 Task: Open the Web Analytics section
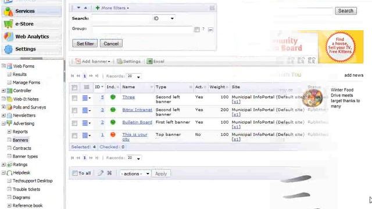pyautogui.click(x=31, y=37)
